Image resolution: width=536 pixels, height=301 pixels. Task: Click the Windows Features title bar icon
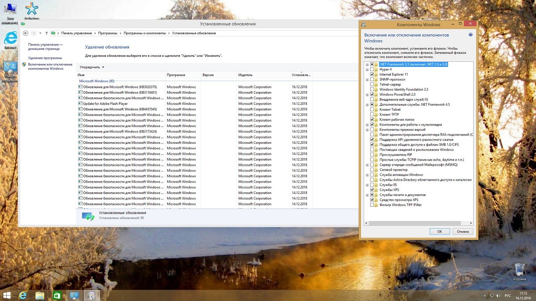point(363,25)
